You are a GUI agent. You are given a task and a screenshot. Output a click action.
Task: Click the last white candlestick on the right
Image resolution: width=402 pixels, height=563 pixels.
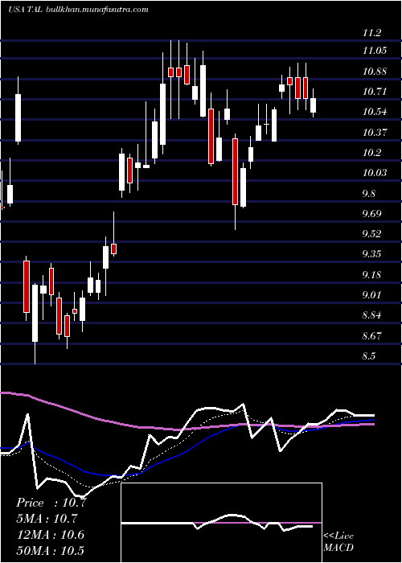(x=314, y=105)
